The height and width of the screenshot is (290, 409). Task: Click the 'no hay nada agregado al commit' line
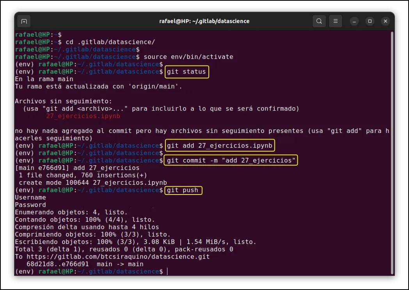click(x=202, y=134)
